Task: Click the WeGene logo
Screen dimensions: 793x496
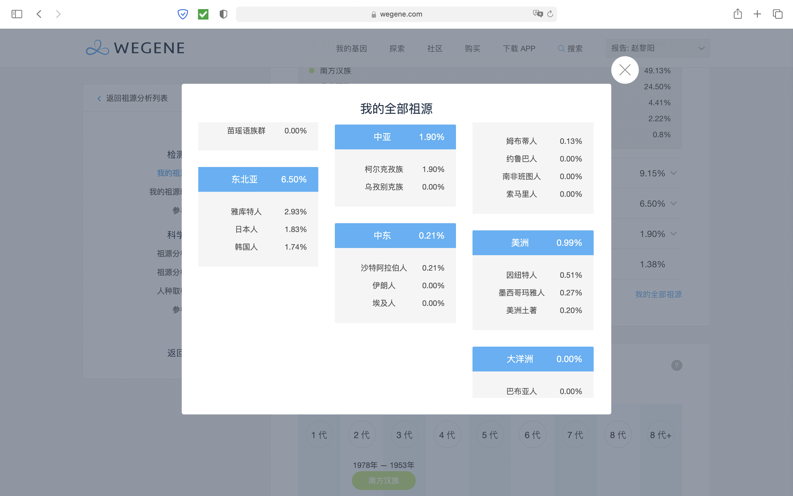Action: [135, 48]
